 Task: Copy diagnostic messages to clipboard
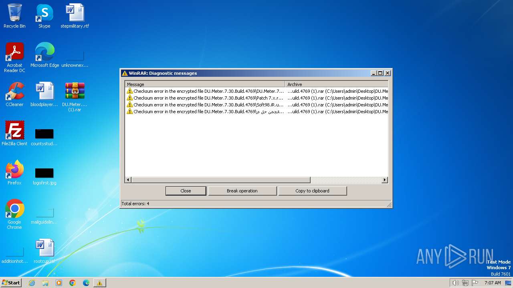click(312, 191)
